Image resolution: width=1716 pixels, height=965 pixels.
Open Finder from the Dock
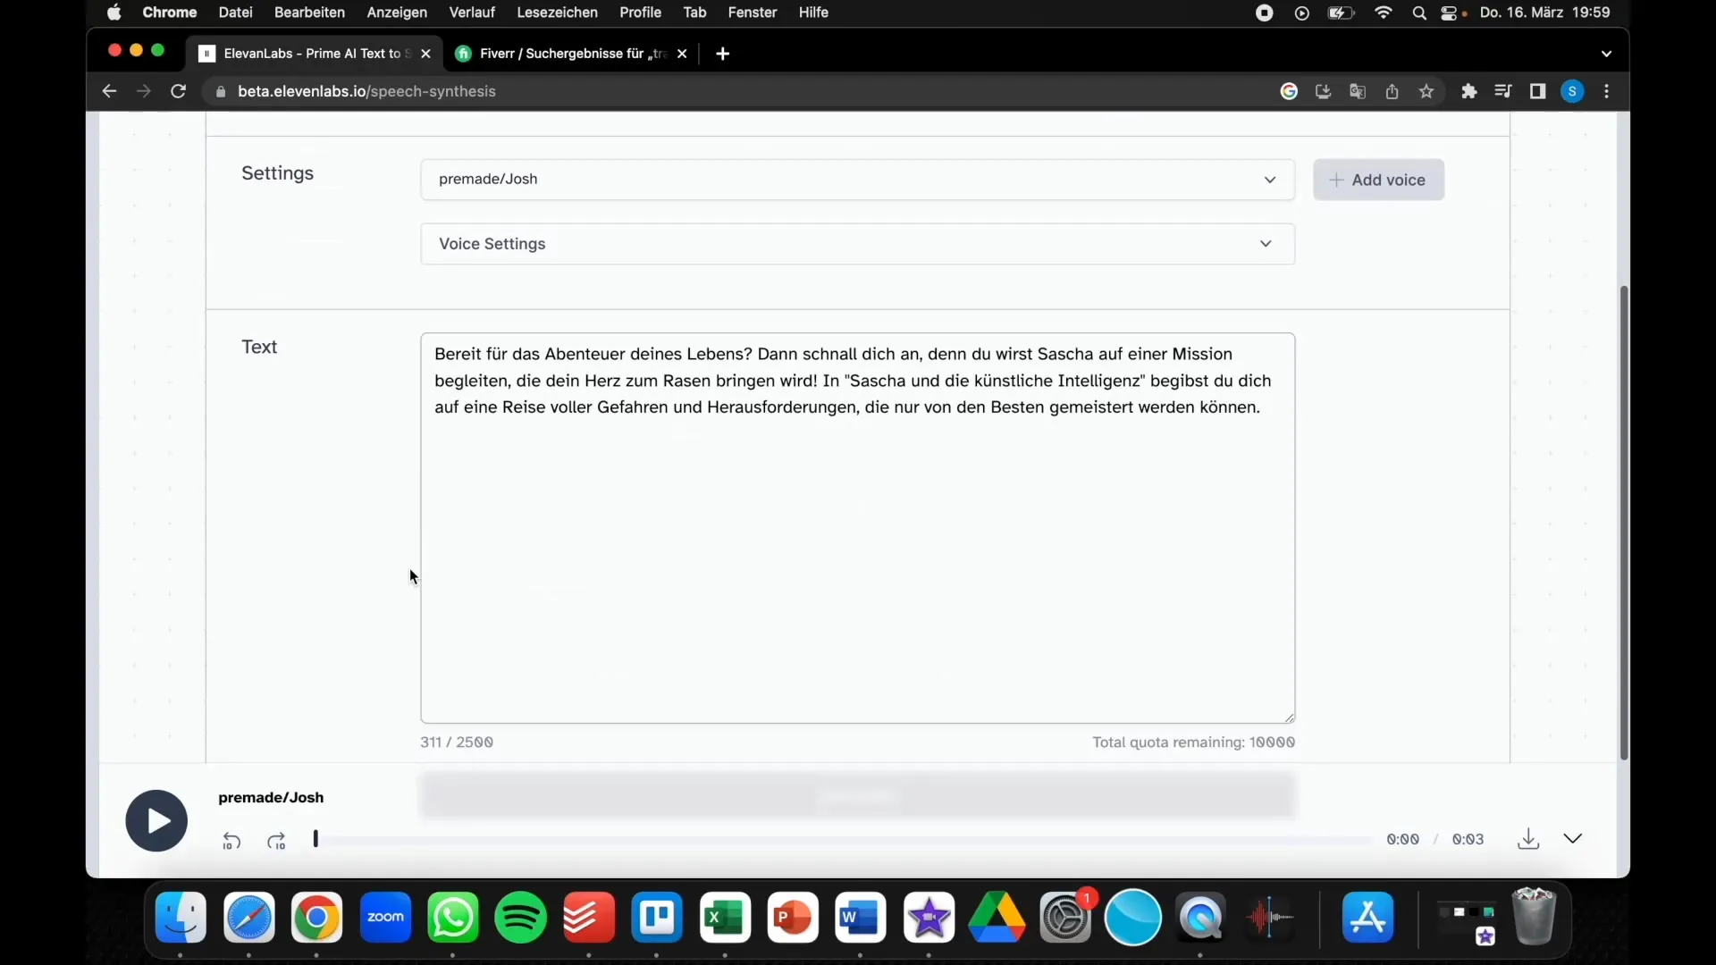(x=181, y=918)
